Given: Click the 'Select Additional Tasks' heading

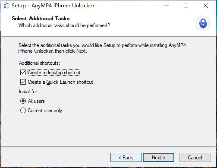Looking at the screenshot, I should pyautogui.click(x=41, y=19).
